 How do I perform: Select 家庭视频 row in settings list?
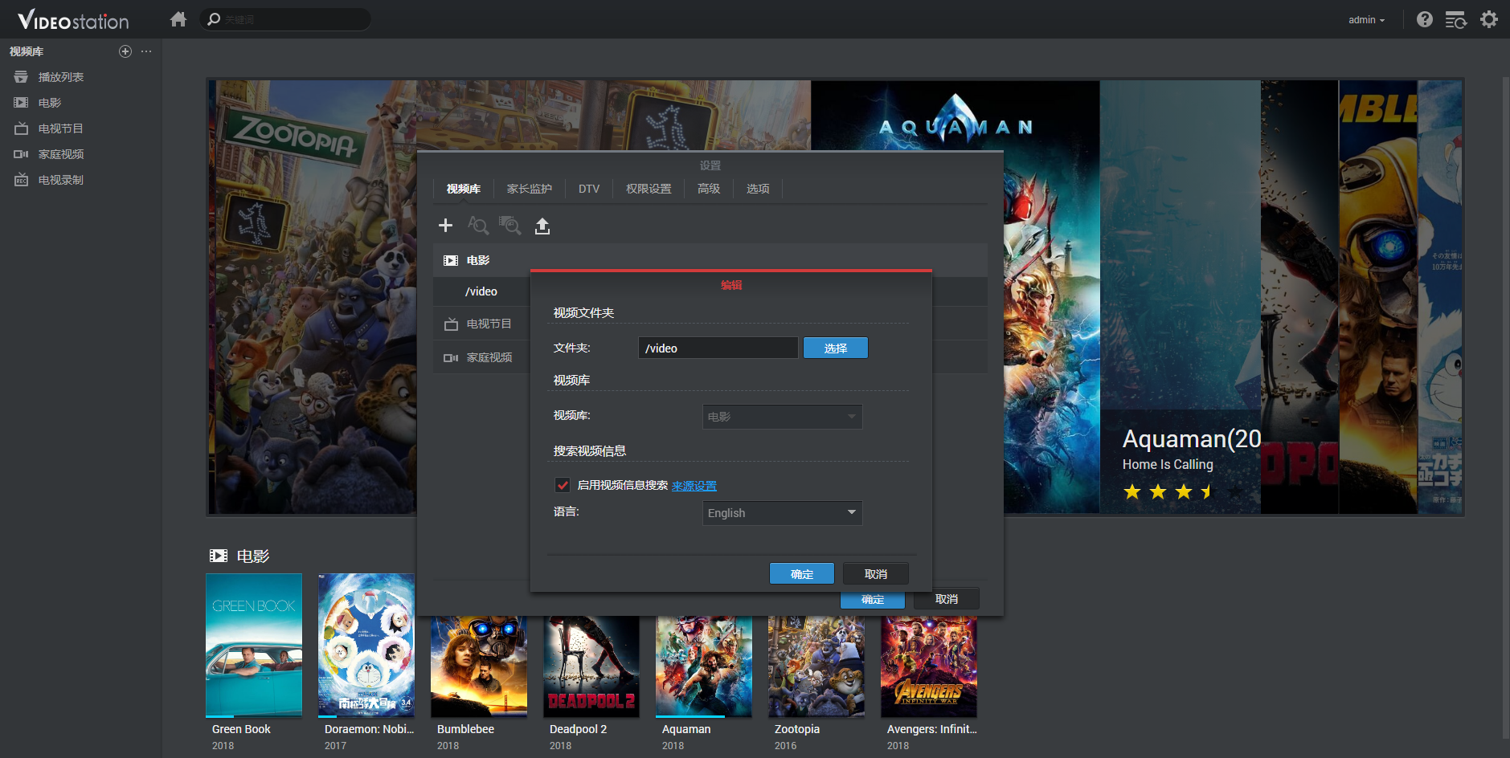(x=481, y=357)
